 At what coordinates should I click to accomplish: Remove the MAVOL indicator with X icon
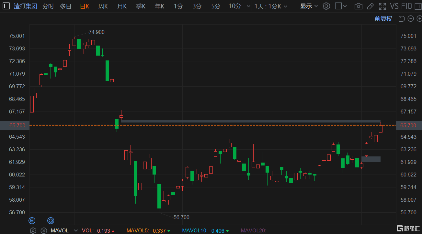tap(43, 230)
